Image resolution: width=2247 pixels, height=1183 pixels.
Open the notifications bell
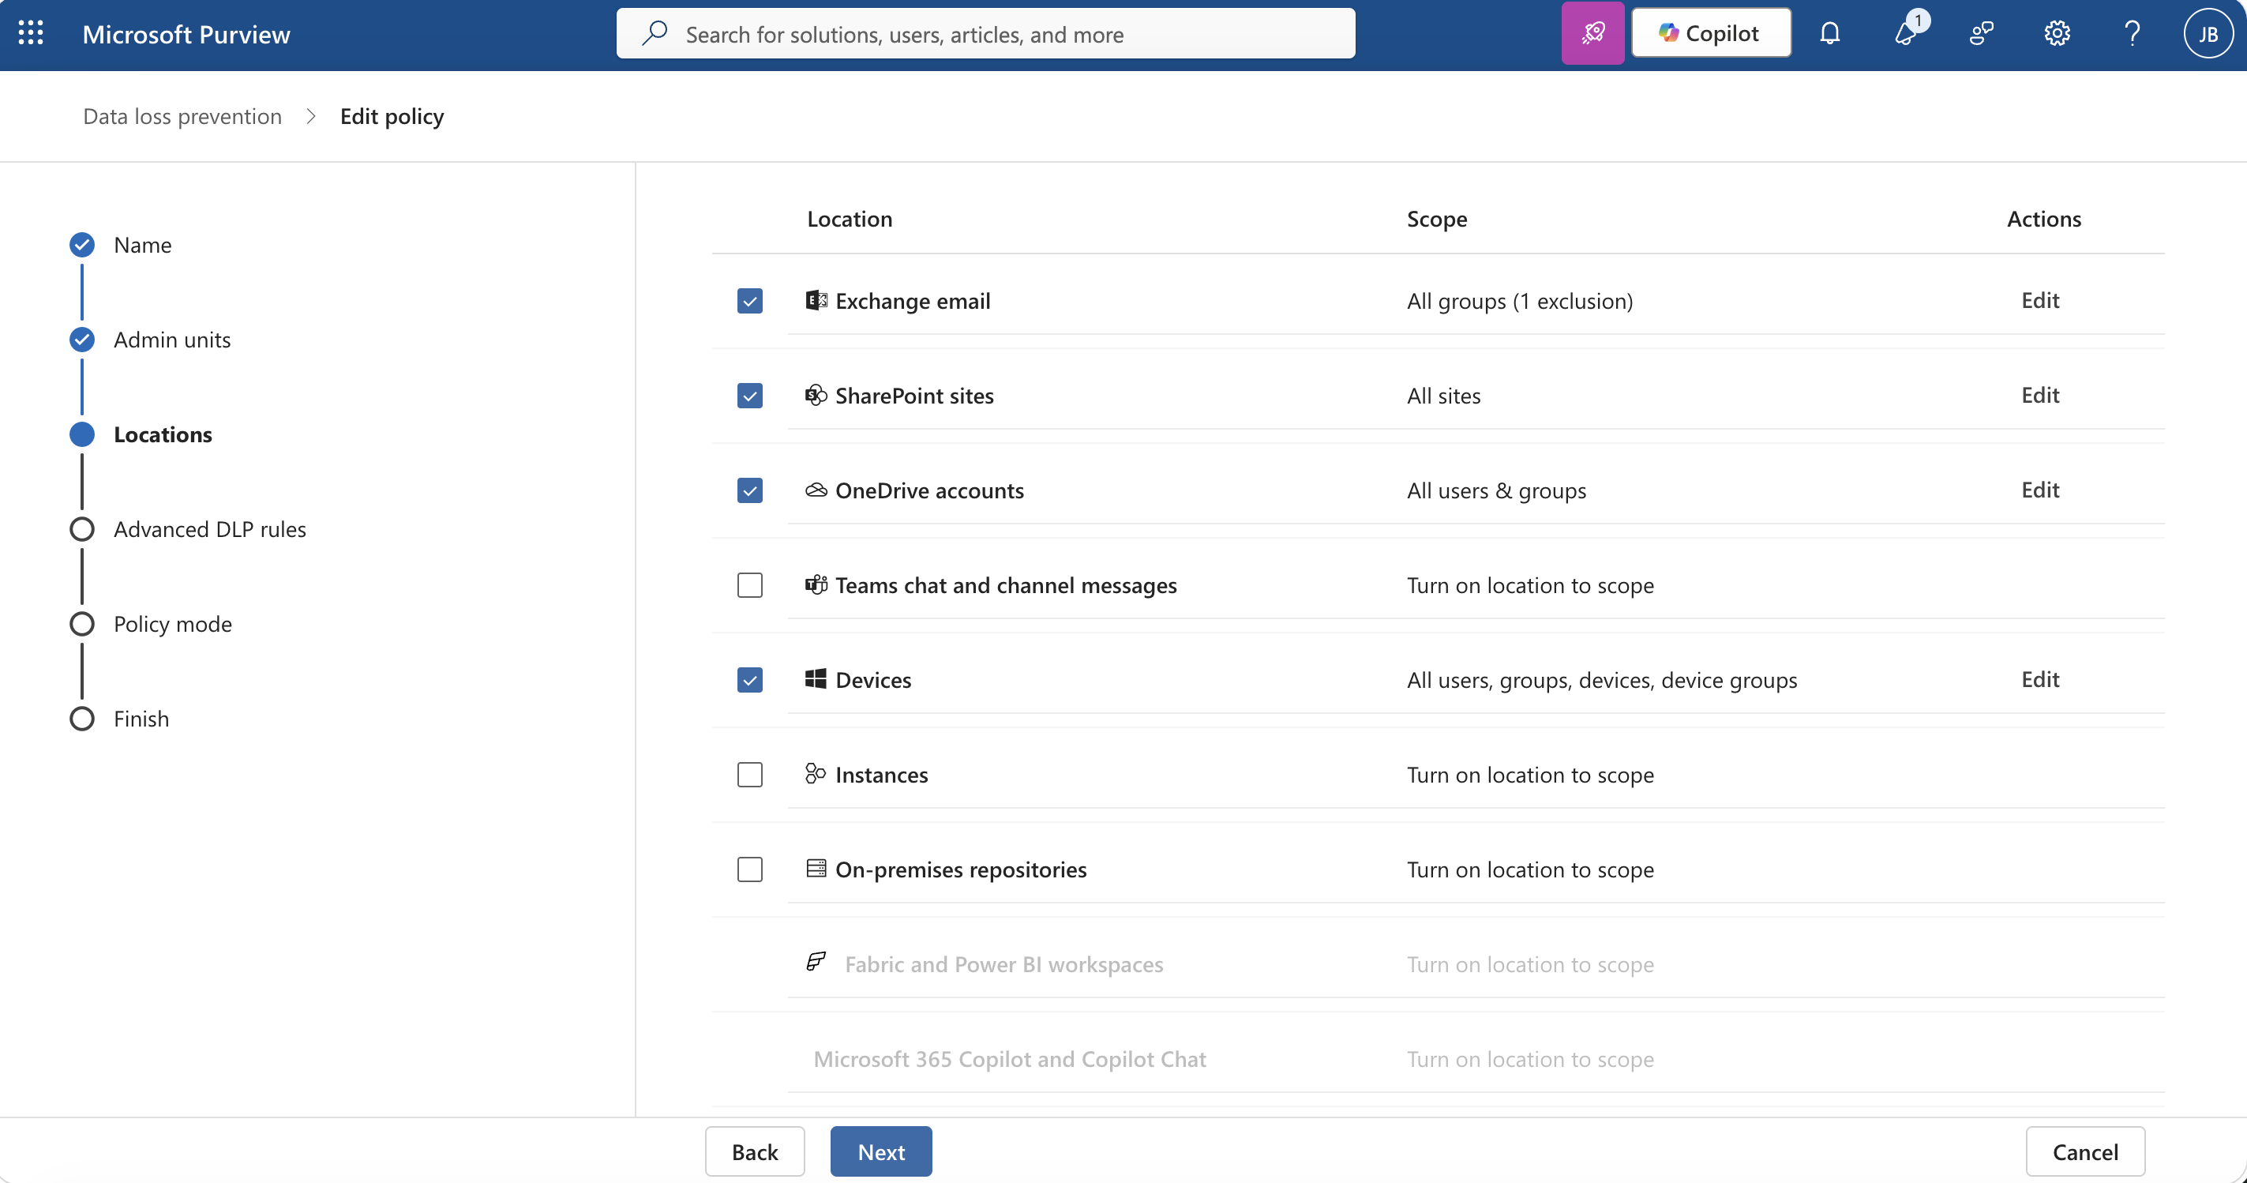1830,33
